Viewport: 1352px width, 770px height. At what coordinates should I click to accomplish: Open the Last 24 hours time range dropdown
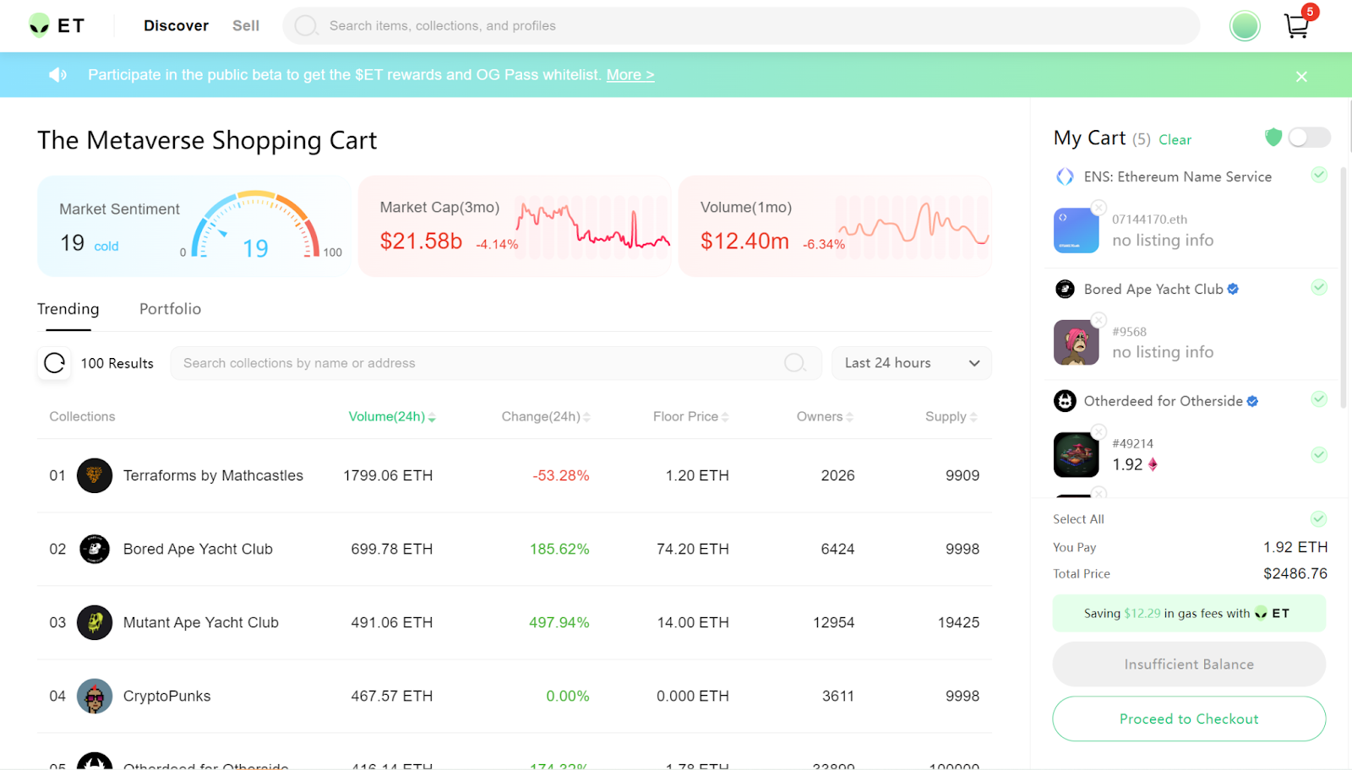(912, 363)
